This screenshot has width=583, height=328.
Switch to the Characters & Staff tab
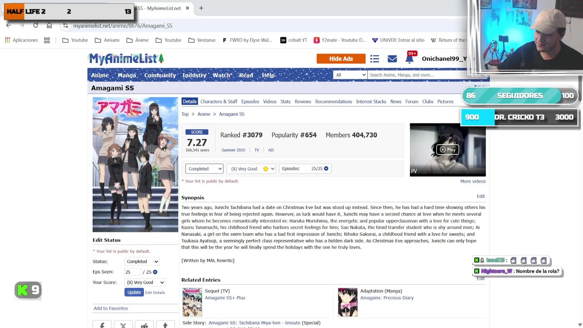pos(219,102)
